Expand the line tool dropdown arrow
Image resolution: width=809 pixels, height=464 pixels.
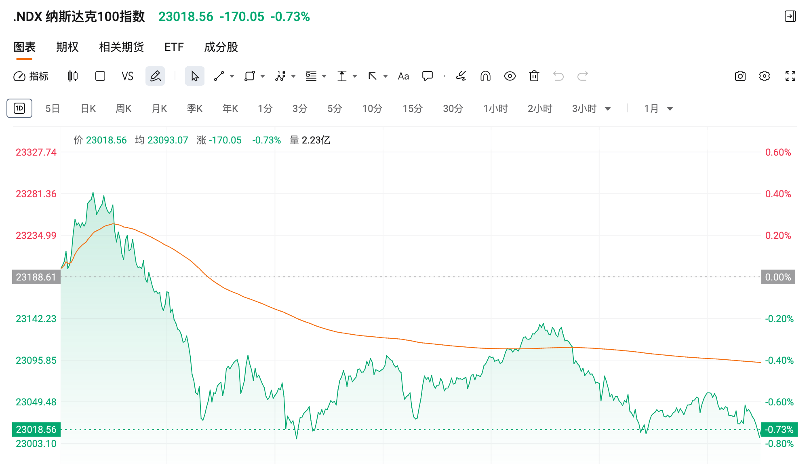[x=232, y=76]
